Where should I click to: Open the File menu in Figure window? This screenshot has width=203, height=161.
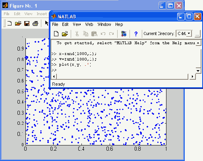click(x=6, y=14)
